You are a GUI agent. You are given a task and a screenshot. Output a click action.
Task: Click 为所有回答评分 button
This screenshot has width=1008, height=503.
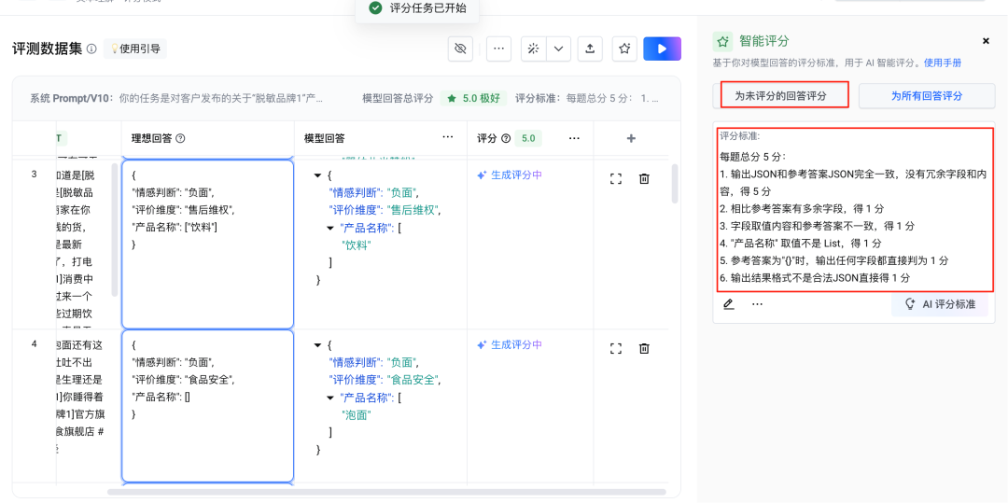tap(926, 95)
